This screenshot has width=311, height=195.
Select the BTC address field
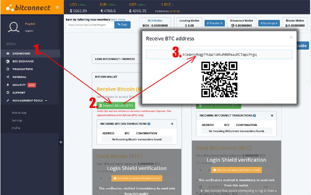click(219, 55)
